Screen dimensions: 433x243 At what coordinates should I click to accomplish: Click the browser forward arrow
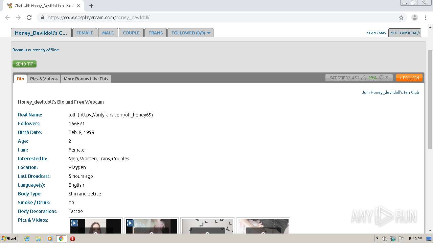[18, 18]
